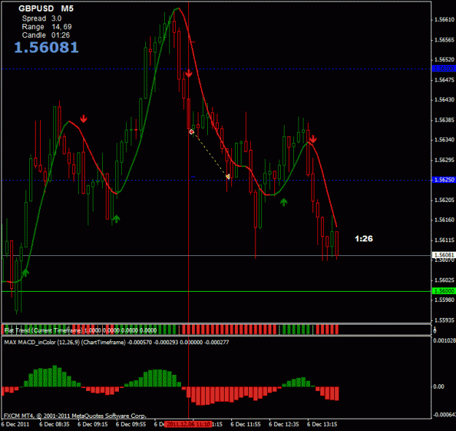Click the 1.56205 price scale label
The image size is (456, 431).
pos(444,200)
